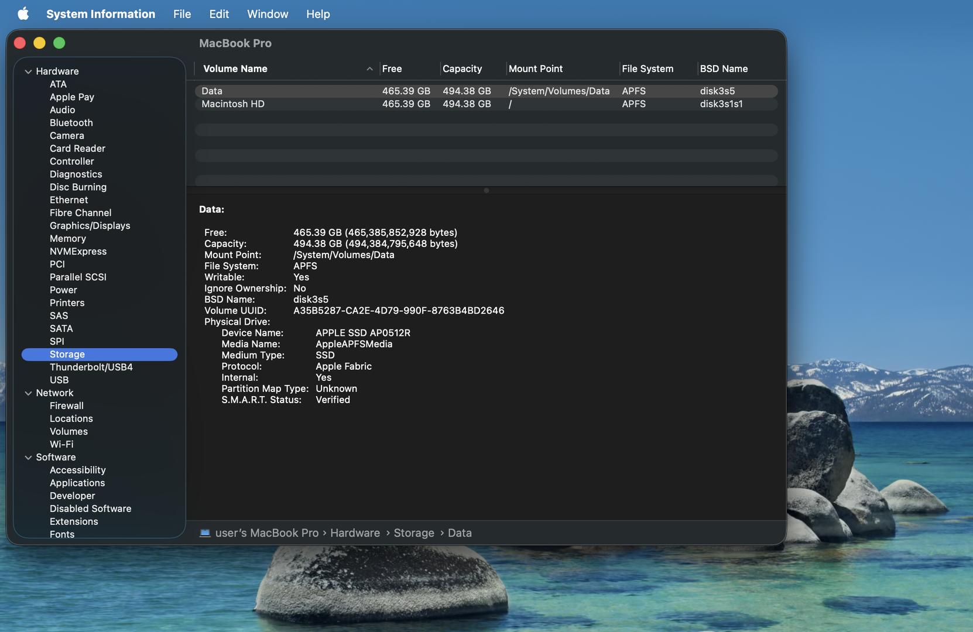Open the Wi-Fi network section
Viewport: 973px width, 632px height.
pos(61,444)
